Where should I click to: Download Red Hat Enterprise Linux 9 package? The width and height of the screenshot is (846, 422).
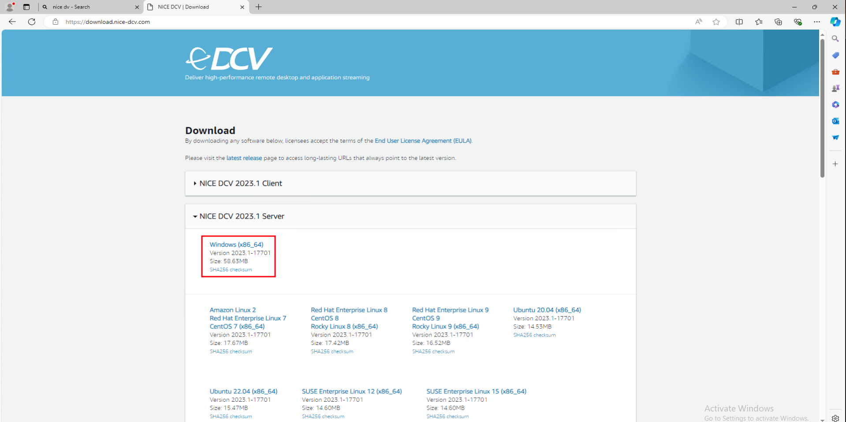coord(450,310)
